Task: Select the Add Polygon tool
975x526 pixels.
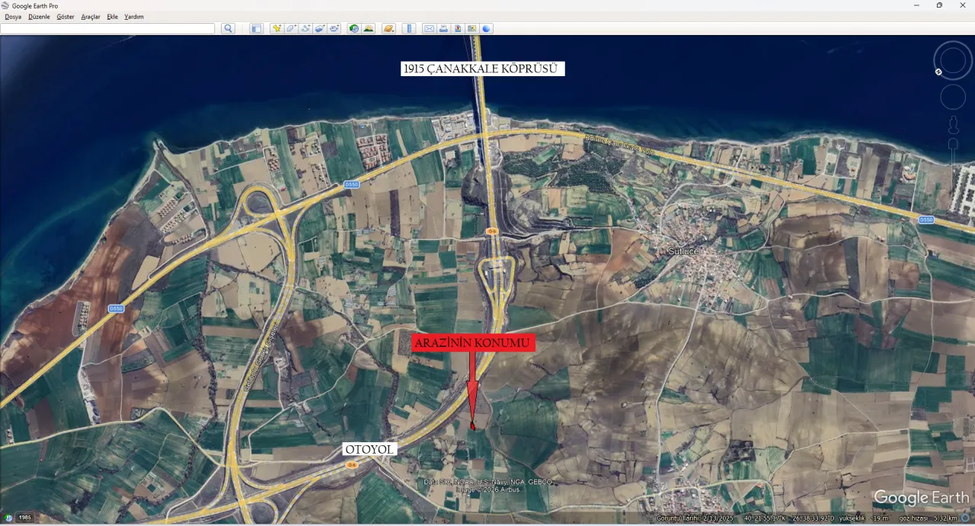Action: pyautogui.click(x=291, y=29)
